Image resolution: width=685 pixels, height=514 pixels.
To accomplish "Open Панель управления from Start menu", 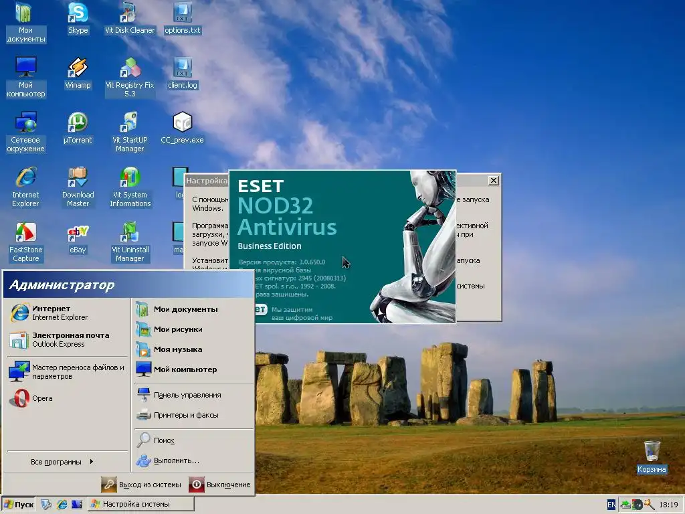I will (x=193, y=395).
